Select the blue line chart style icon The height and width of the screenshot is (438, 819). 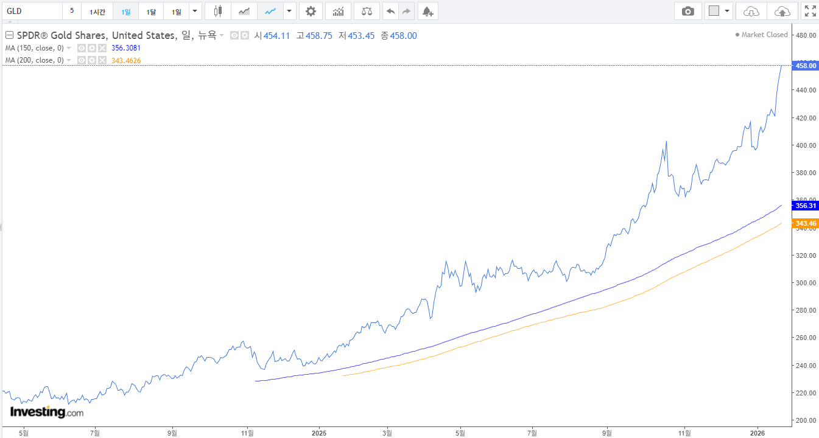[270, 11]
